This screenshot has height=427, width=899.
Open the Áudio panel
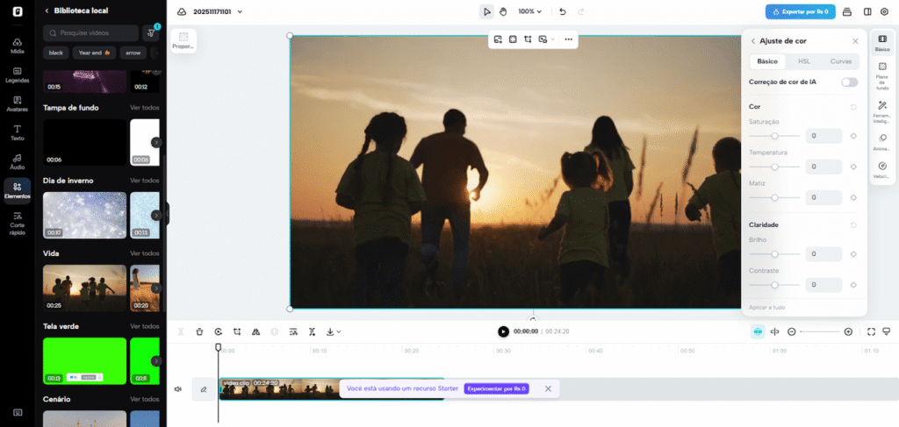click(18, 161)
